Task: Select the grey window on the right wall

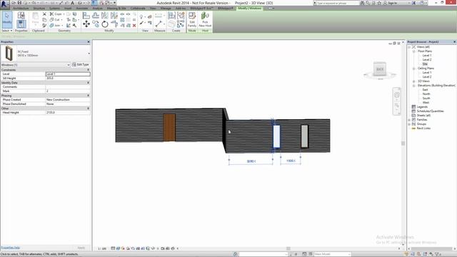Action: pyautogui.click(x=305, y=136)
